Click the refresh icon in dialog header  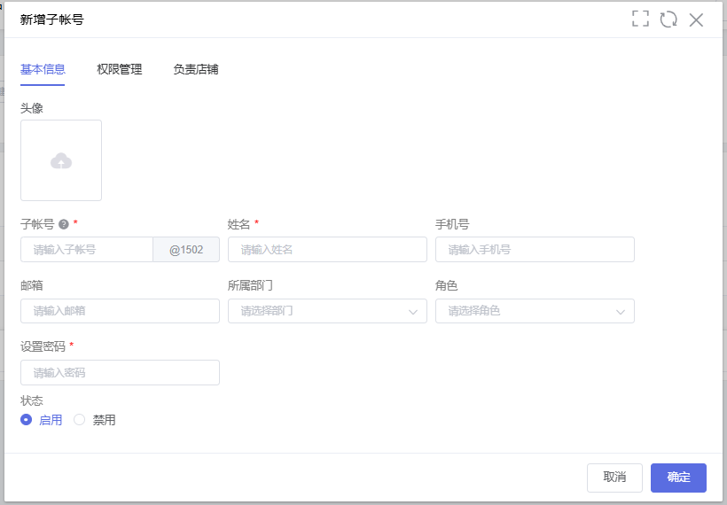tap(668, 19)
